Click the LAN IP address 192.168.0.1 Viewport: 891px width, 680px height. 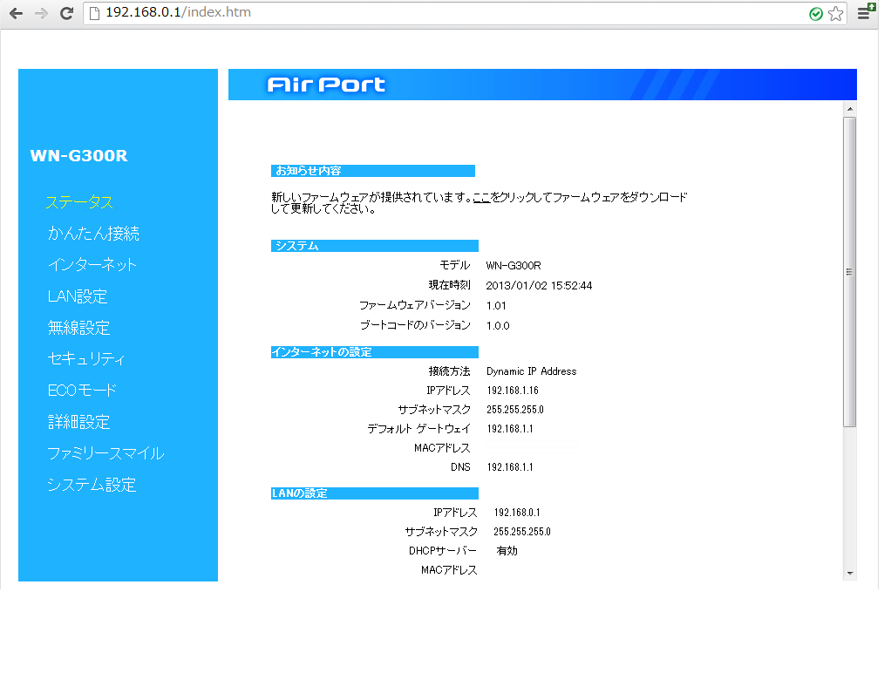tap(516, 513)
